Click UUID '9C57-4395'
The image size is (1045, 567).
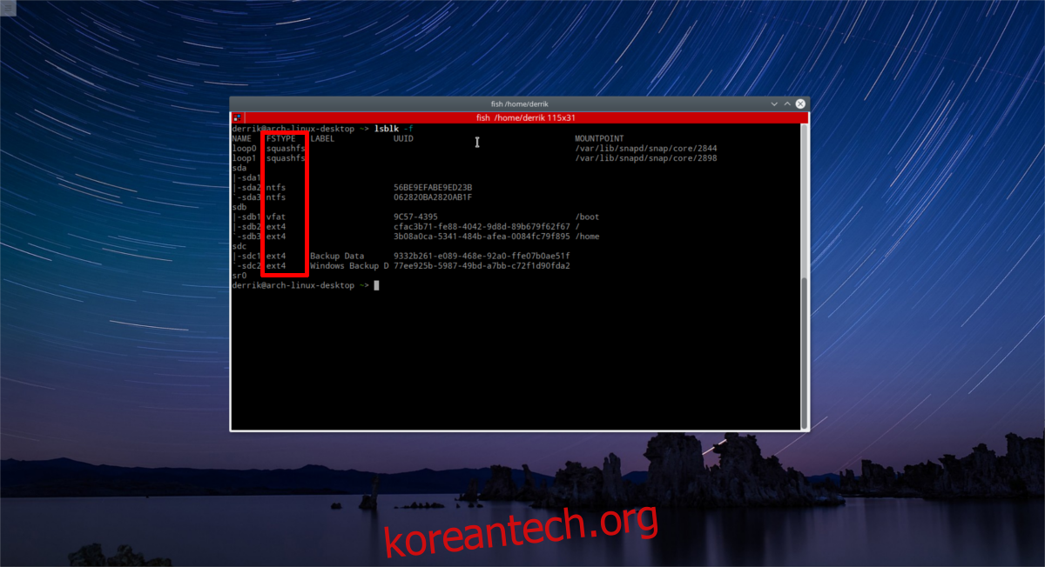415,217
